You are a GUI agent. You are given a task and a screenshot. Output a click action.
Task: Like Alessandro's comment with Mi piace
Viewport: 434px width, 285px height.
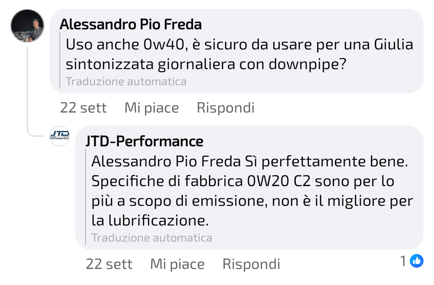[151, 108]
